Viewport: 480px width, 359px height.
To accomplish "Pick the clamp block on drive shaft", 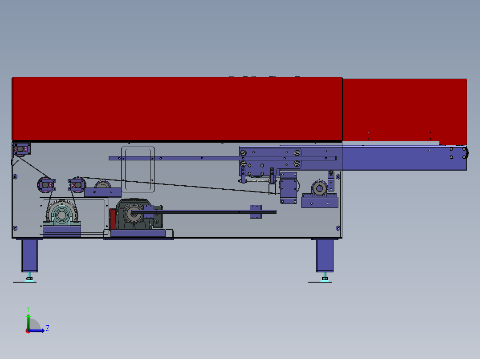I will point(256,212).
